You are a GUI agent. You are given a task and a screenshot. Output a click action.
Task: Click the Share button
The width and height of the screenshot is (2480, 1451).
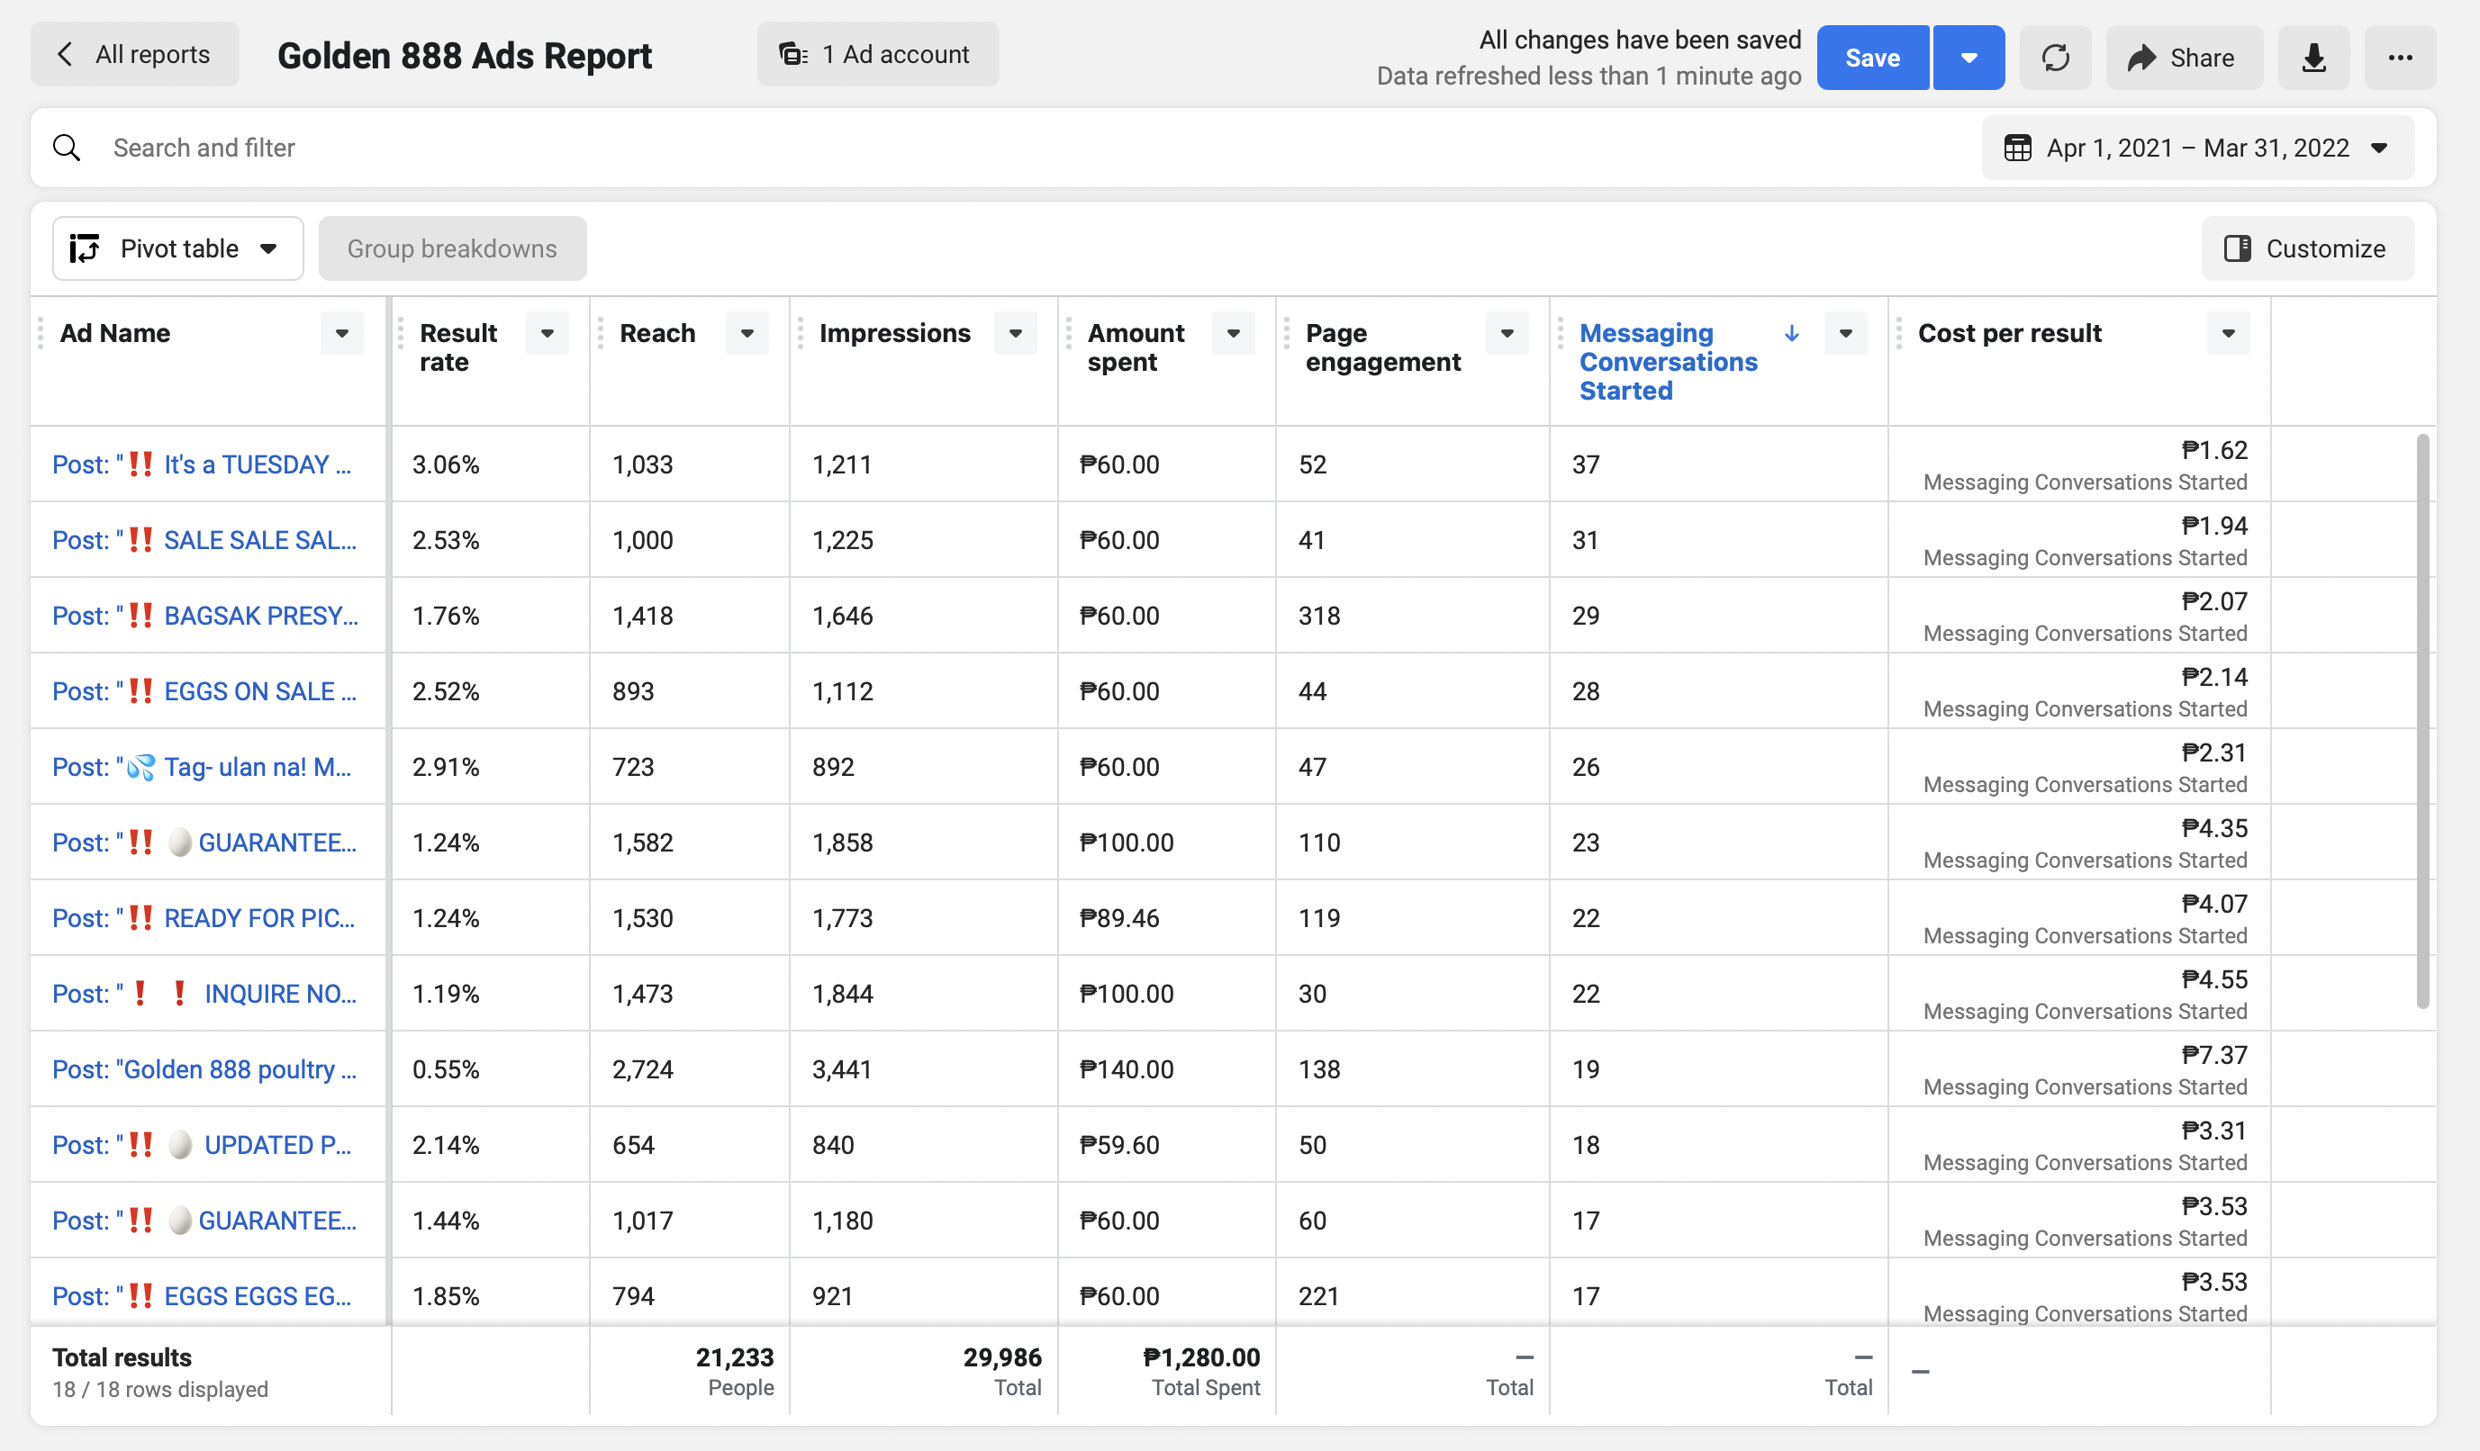[x=2183, y=57]
